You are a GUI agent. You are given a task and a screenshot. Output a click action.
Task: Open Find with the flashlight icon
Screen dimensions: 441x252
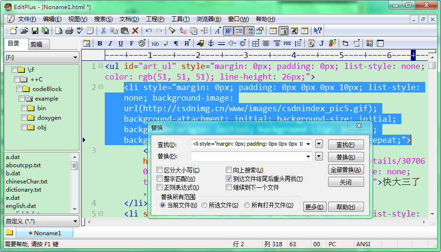click(x=172, y=30)
